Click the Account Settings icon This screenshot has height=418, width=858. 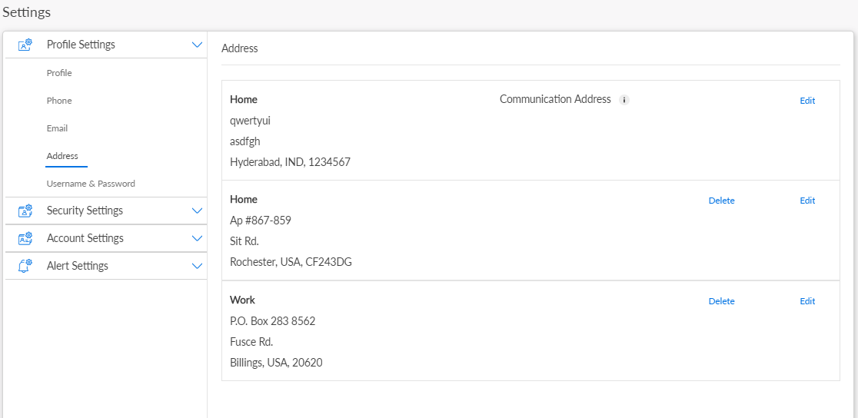(x=25, y=238)
